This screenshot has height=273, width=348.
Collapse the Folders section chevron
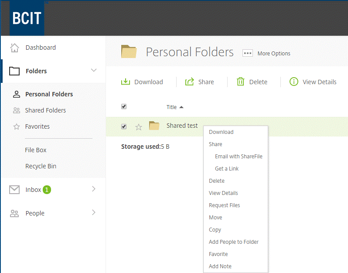tap(94, 70)
